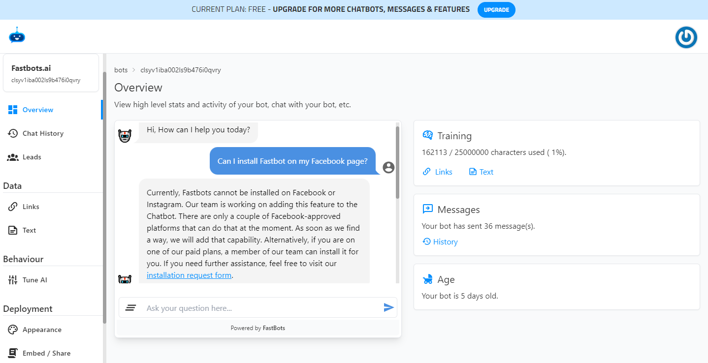Click the Messages card icon
This screenshot has width=708, height=363.
coord(427,209)
